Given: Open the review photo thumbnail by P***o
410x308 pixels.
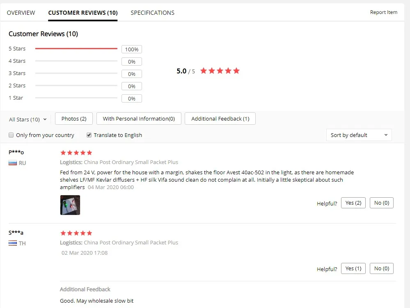Looking at the screenshot, I should [70, 205].
